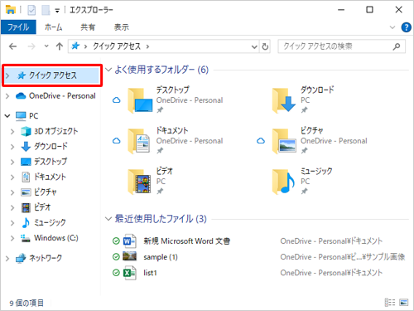Expand the クイック アクセス tree node
This screenshot has height=311, width=414.
tap(7, 75)
